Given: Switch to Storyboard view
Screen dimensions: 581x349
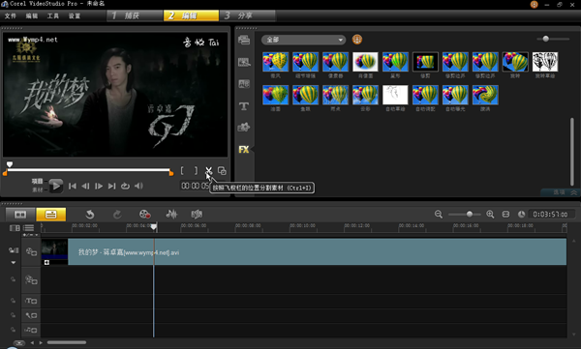Looking at the screenshot, I should pyautogui.click(x=20, y=215).
